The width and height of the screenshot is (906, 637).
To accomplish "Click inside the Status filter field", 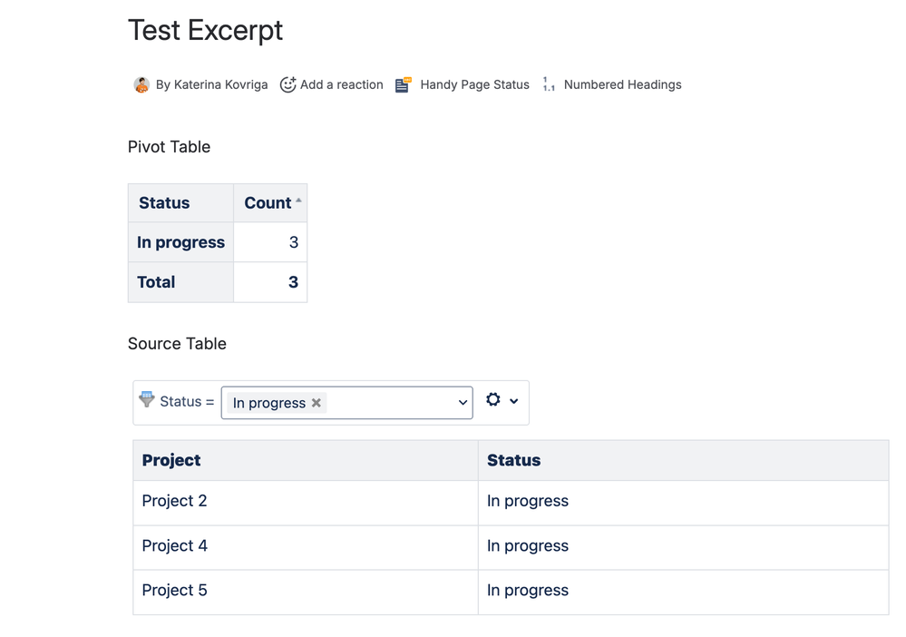I will (390, 403).
